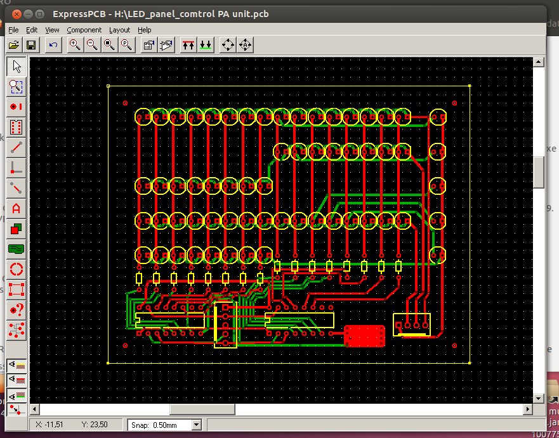Pick the place component tool
Viewport: 559px width, 438px height.
(16, 127)
